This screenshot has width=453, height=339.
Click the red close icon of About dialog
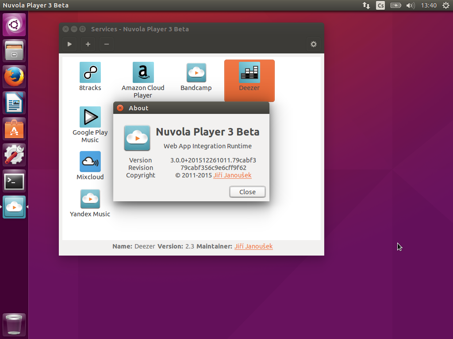[x=120, y=108]
